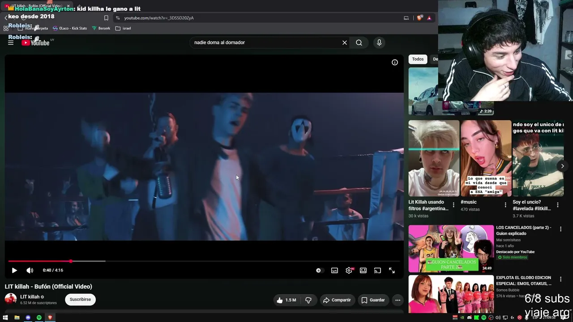Image resolution: width=573 pixels, height=322 pixels.
Task: Open LIT killah channel avatar
Action: point(11,299)
